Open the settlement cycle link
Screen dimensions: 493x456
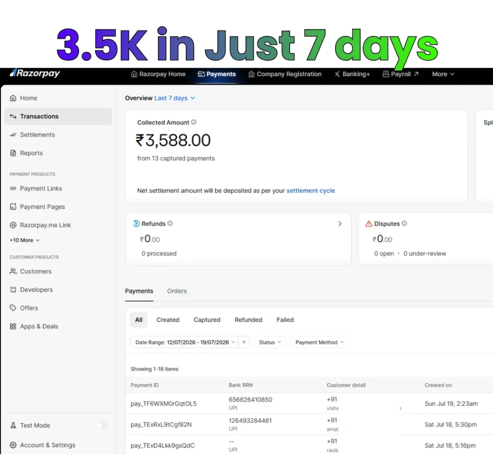[311, 190]
